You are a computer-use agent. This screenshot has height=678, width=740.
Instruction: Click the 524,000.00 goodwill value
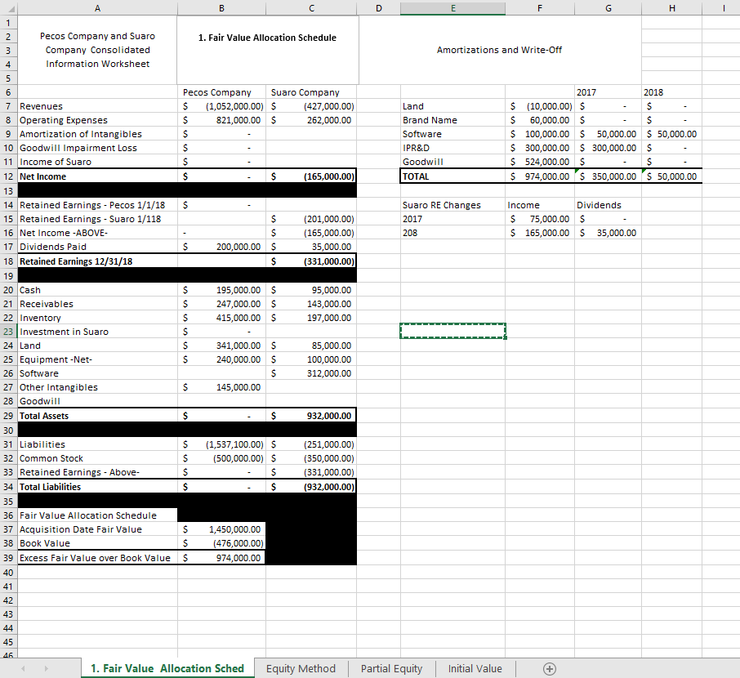click(539, 162)
